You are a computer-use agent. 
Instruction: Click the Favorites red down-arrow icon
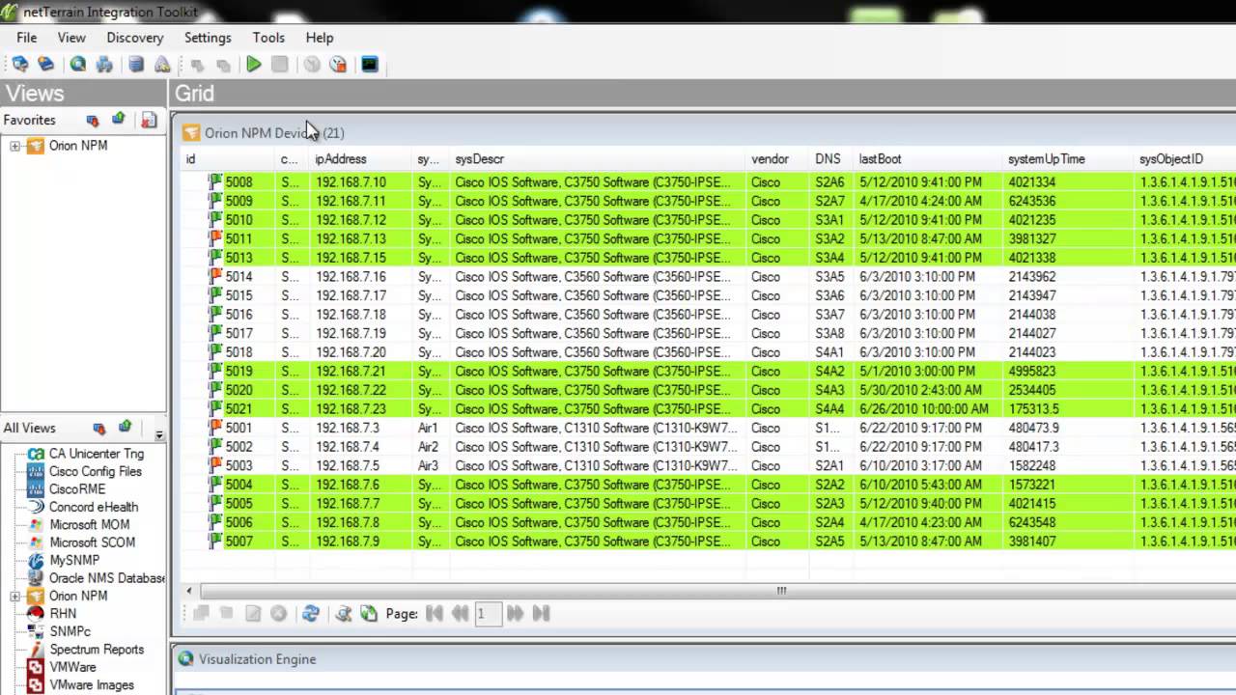pyautogui.click(x=93, y=121)
